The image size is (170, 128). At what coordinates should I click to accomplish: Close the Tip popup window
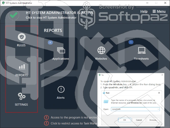(162, 75)
